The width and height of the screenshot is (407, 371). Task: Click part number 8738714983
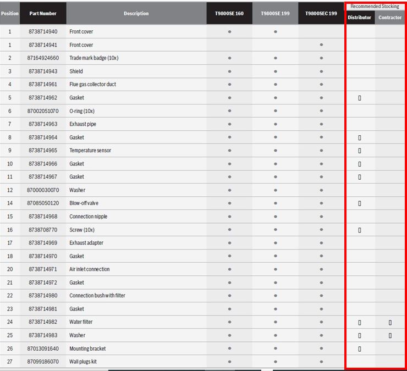43,335
